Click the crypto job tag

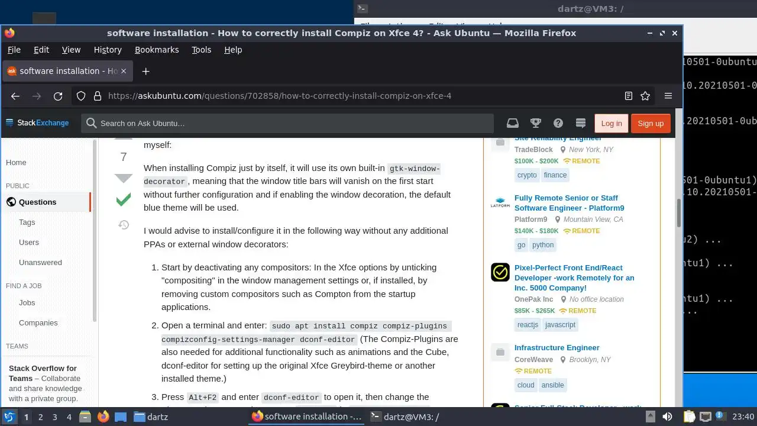[527, 175]
